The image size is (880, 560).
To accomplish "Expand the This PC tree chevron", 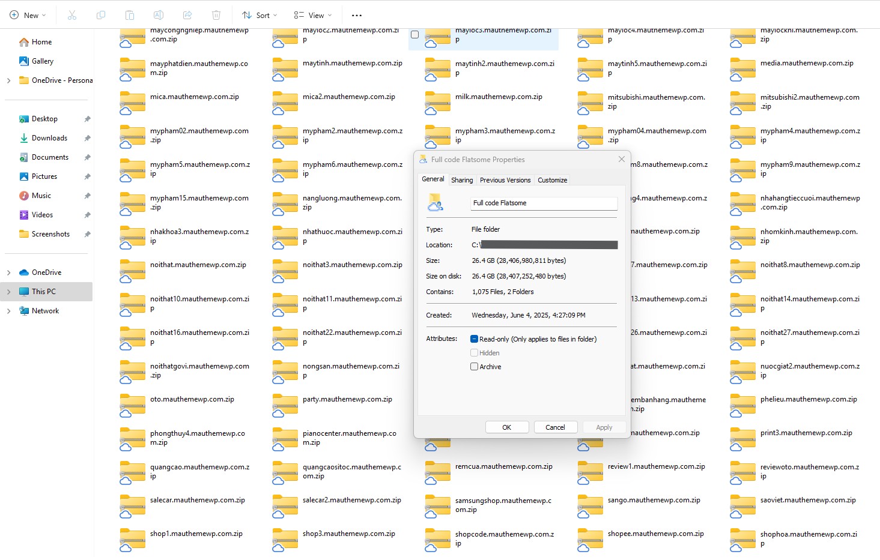I will 8,292.
